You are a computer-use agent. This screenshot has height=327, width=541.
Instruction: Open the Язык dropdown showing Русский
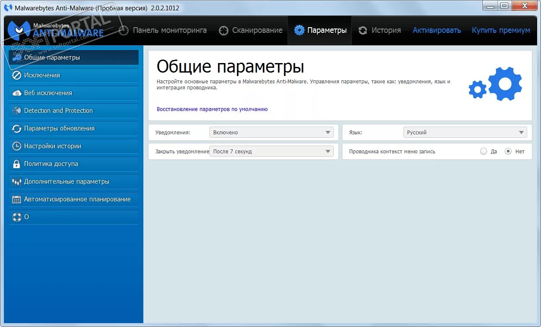[465, 133]
